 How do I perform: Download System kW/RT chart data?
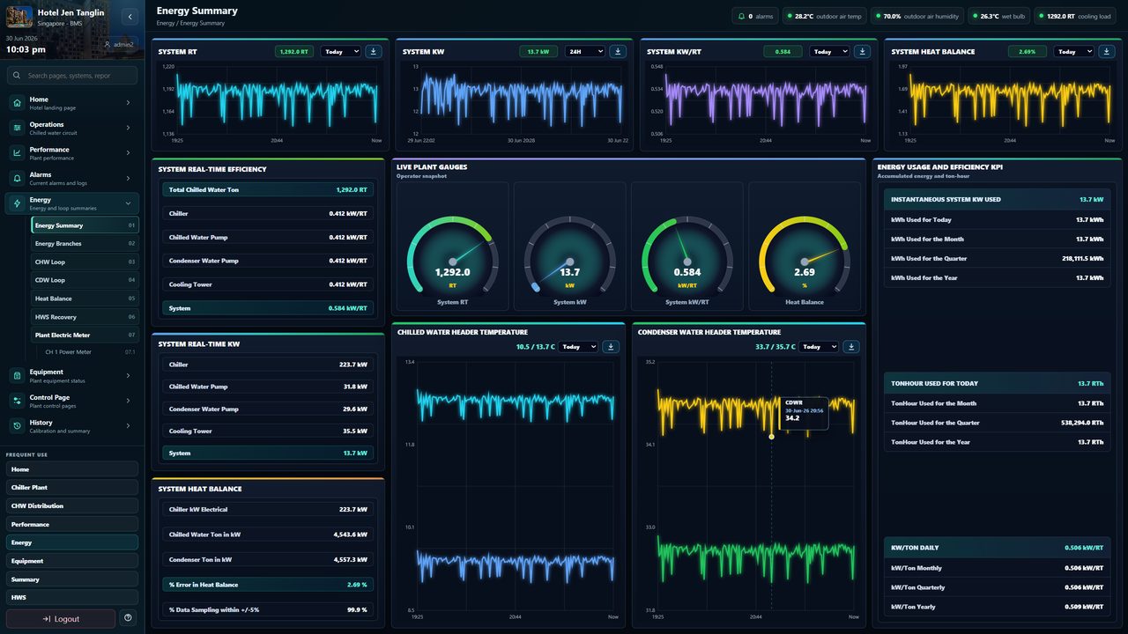[x=862, y=52]
